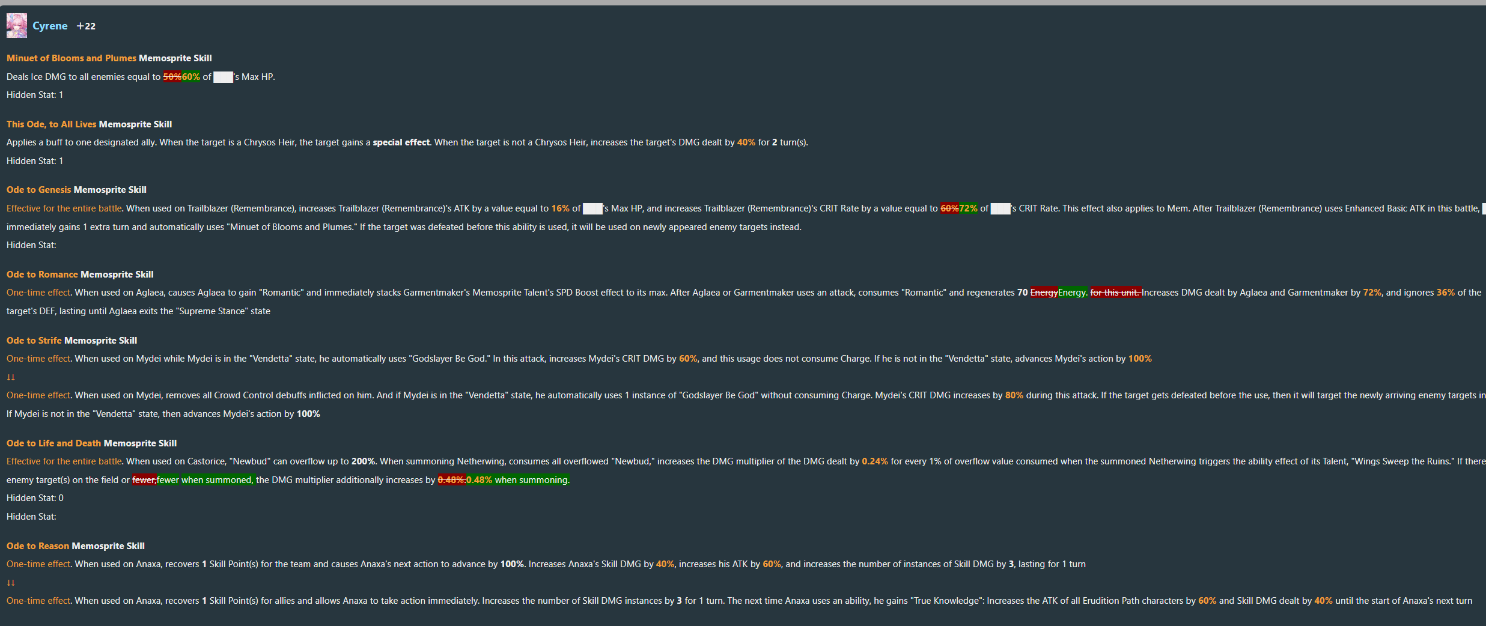Viewport: 1486px width, 626px height.
Task: Click the bold 70 in Ode to Romance
Action: tap(1023, 293)
